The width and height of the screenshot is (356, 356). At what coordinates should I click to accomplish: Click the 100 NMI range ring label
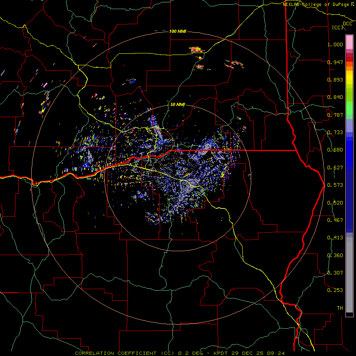pos(178,31)
